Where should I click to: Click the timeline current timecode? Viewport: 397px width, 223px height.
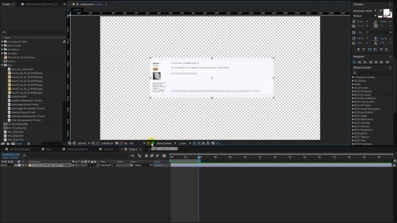point(11,154)
